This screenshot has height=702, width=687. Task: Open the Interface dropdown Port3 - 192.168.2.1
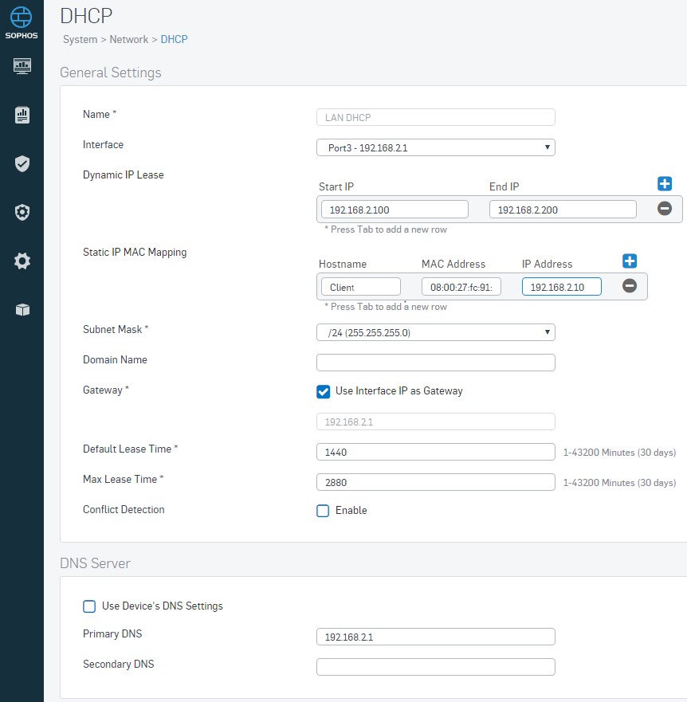point(436,147)
